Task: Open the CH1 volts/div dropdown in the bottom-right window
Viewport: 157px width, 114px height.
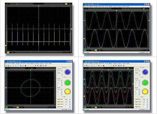Action: 138,80
